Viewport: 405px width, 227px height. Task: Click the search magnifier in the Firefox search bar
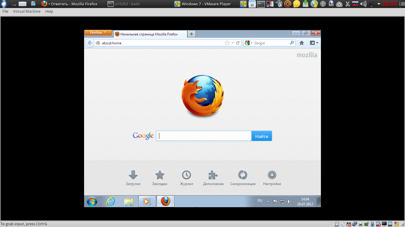[x=292, y=43]
